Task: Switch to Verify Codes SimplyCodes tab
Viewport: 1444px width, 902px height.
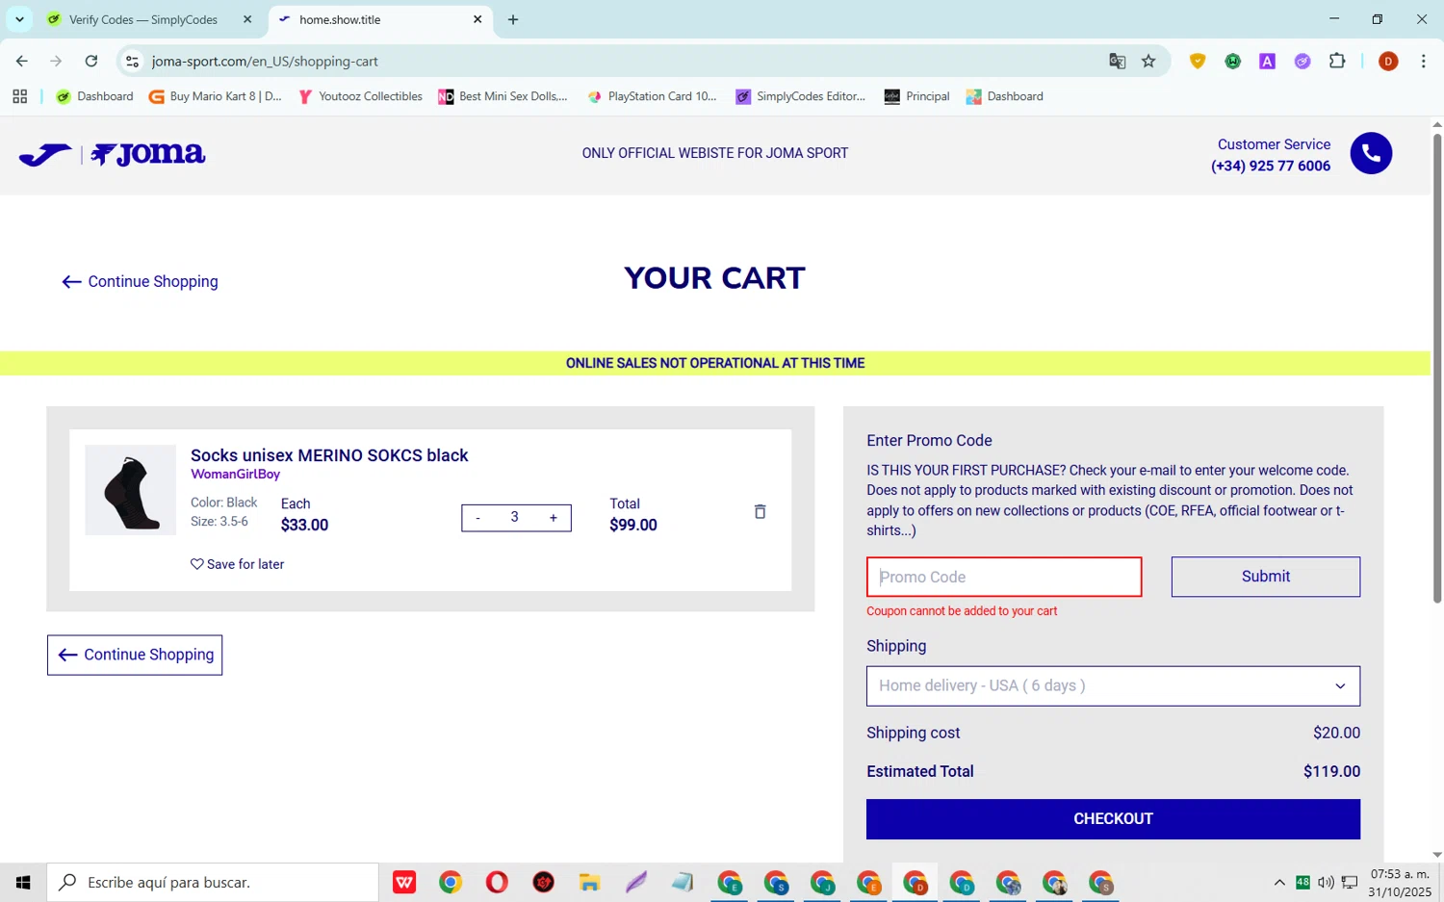Action: click(x=142, y=19)
